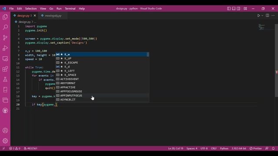This screenshot has width=278, height=156.
Task: Open the Testing flask view
Action: click(5, 79)
